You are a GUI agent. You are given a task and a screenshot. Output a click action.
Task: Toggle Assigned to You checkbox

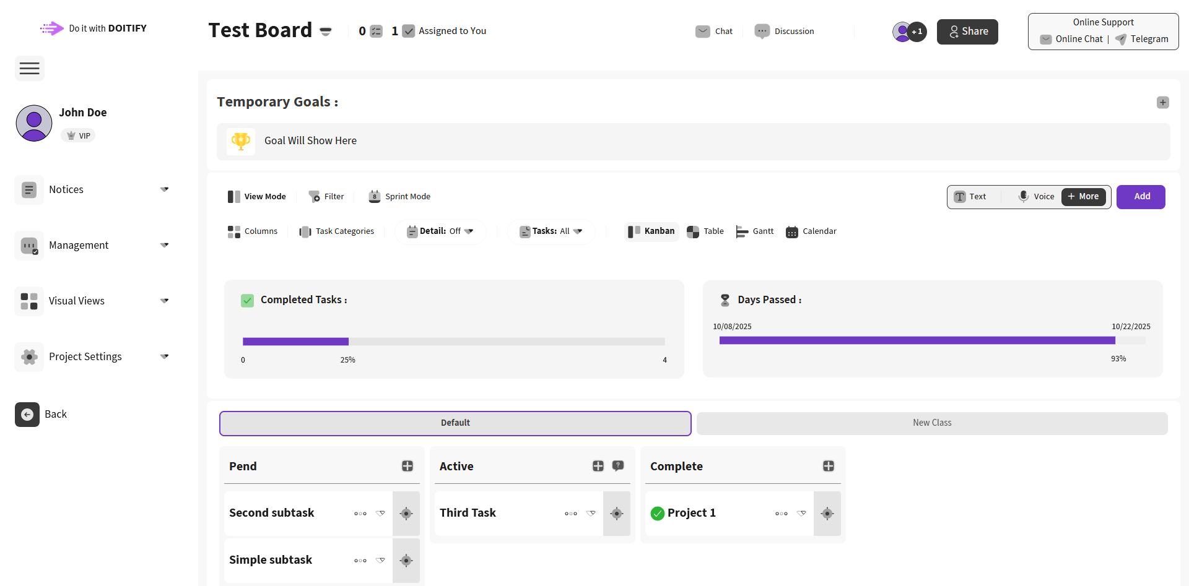coord(409,31)
